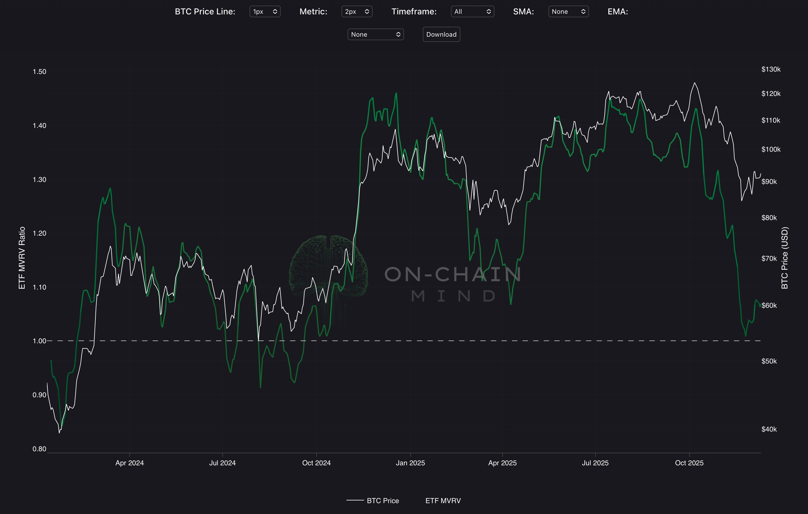Toggle BTC Price series via legend label

[383, 501]
